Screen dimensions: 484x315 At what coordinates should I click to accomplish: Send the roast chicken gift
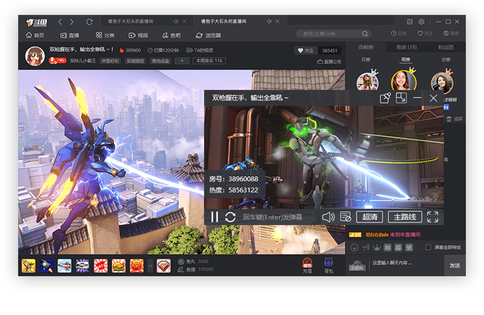pos(119,266)
